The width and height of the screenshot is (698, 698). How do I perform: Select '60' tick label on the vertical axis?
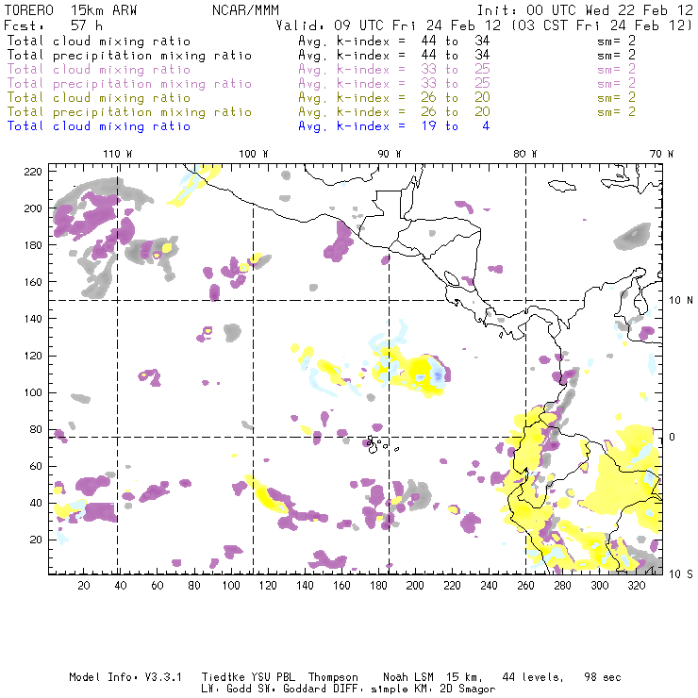click(36, 467)
